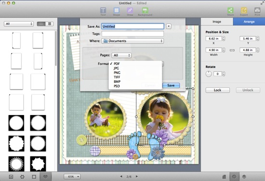265x181 pixels.
Task: Adjust the Height stepper
Action: coord(258,50)
